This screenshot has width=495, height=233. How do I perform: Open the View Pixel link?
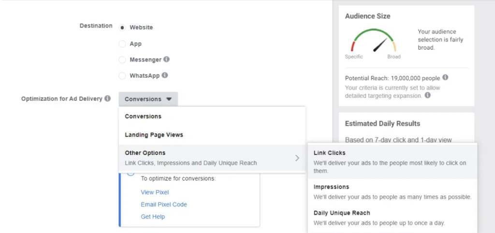(x=155, y=192)
